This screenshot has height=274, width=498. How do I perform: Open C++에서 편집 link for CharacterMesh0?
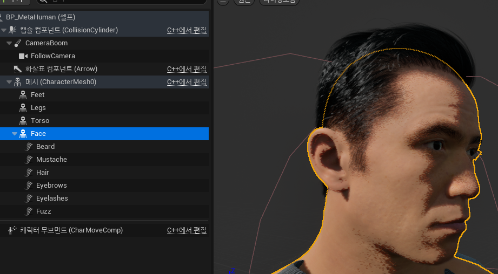(187, 82)
